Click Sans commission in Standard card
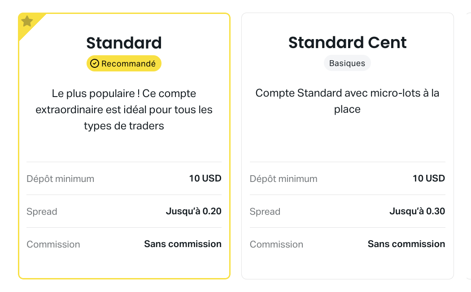Screen dimensions: 471x292 point(183,244)
